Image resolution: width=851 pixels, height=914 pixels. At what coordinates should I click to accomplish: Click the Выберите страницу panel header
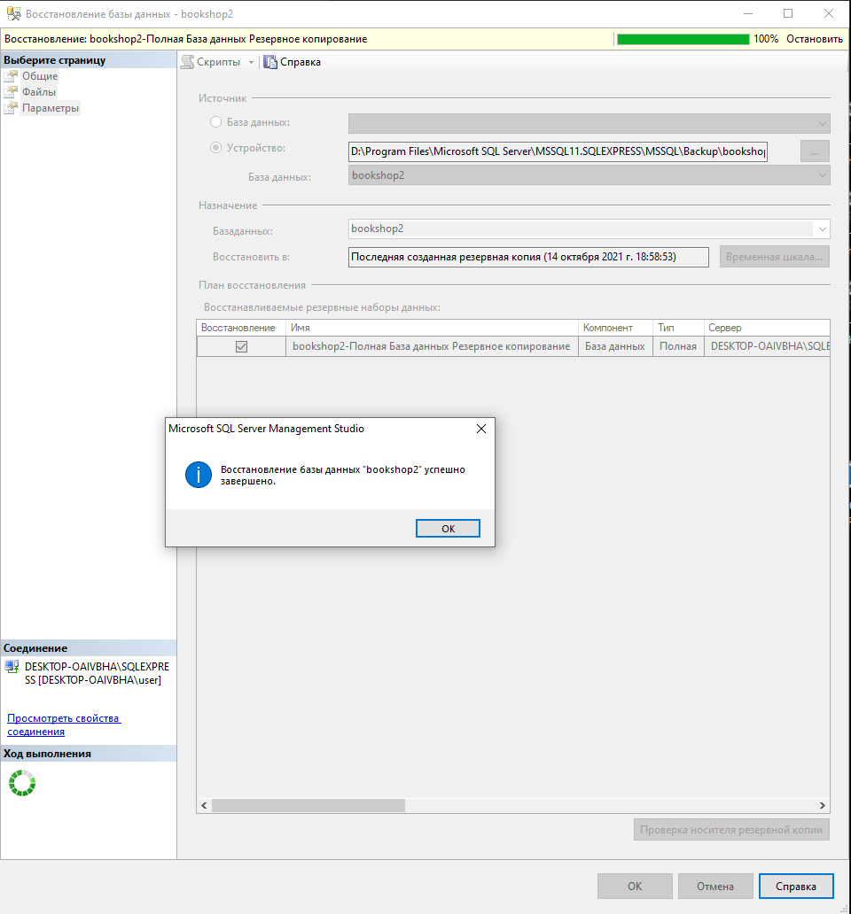pyautogui.click(x=88, y=60)
